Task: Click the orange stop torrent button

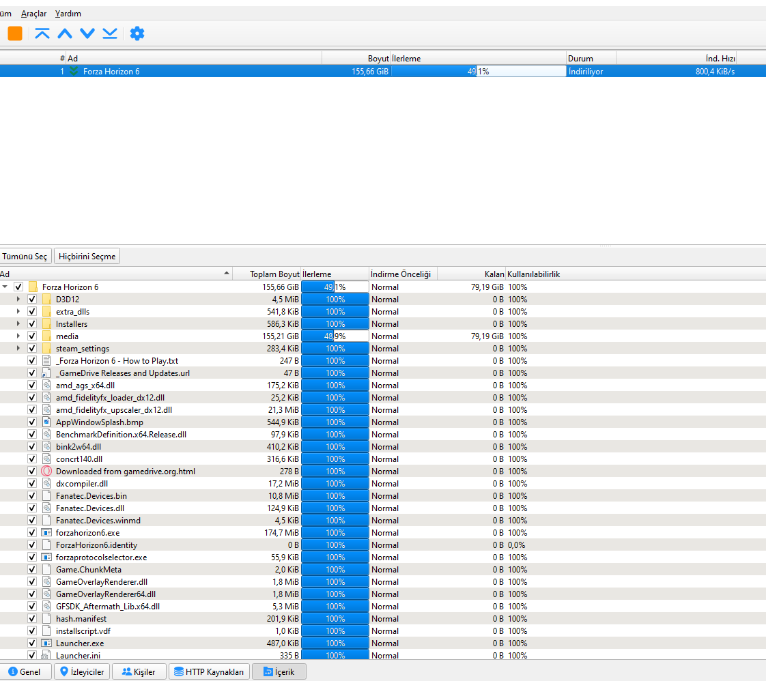Action: click(15, 33)
